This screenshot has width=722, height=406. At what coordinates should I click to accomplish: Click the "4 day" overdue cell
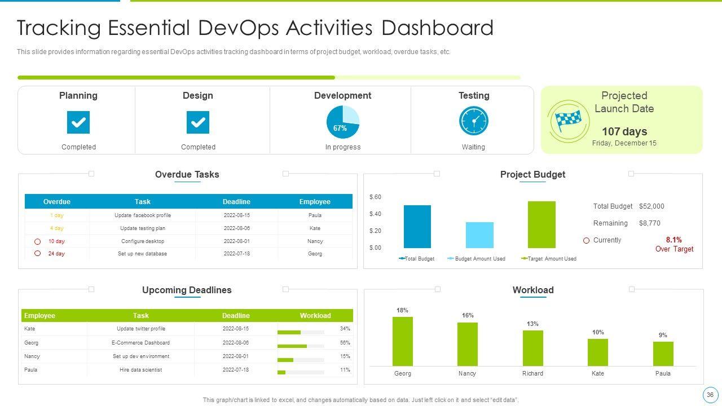tap(56, 228)
